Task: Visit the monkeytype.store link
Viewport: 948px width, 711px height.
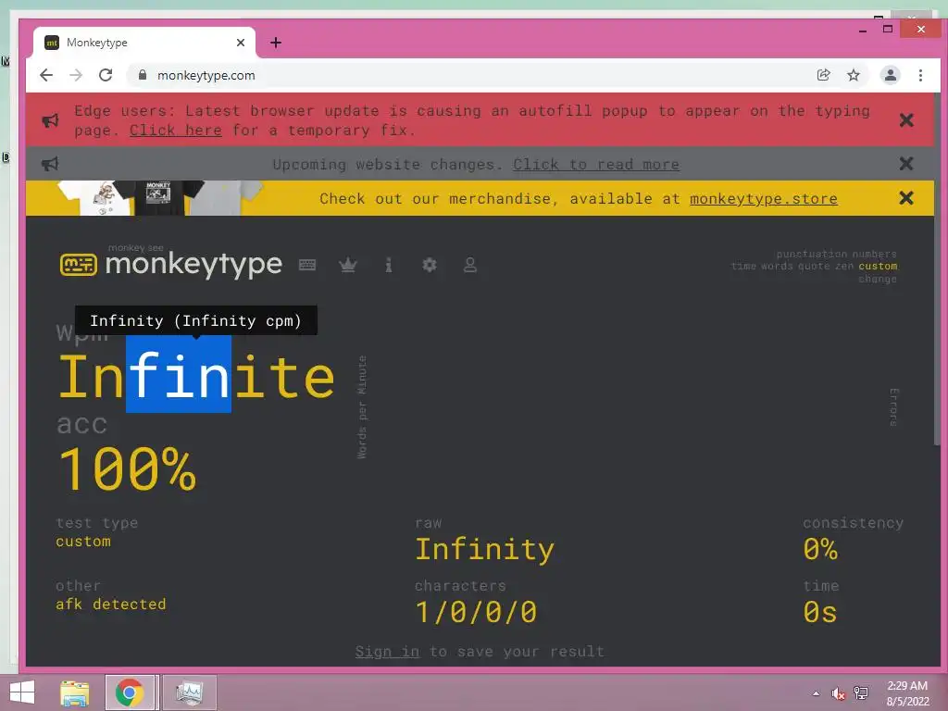Action: tap(764, 199)
